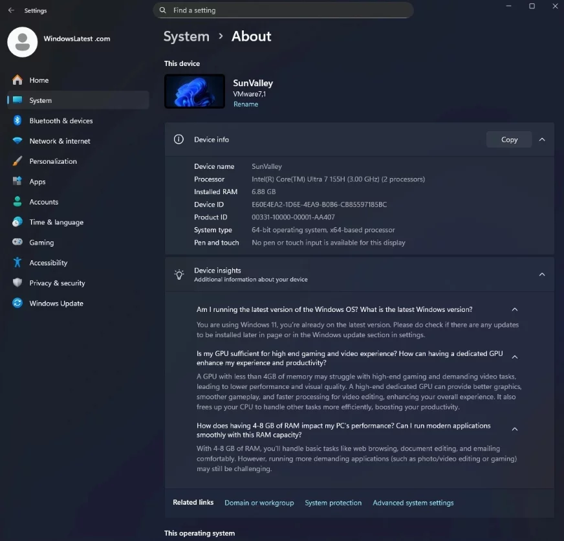Click the back arrow icon in Settings
The width and height of the screenshot is (564, 541).
[11, 10]
